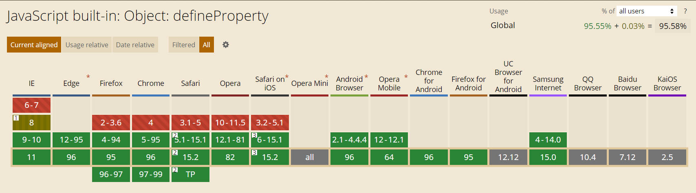The width and height of the screenshot is (696, 193).
Task: Click the asterisk next to Opera Mobile
Action: (406, 77)
